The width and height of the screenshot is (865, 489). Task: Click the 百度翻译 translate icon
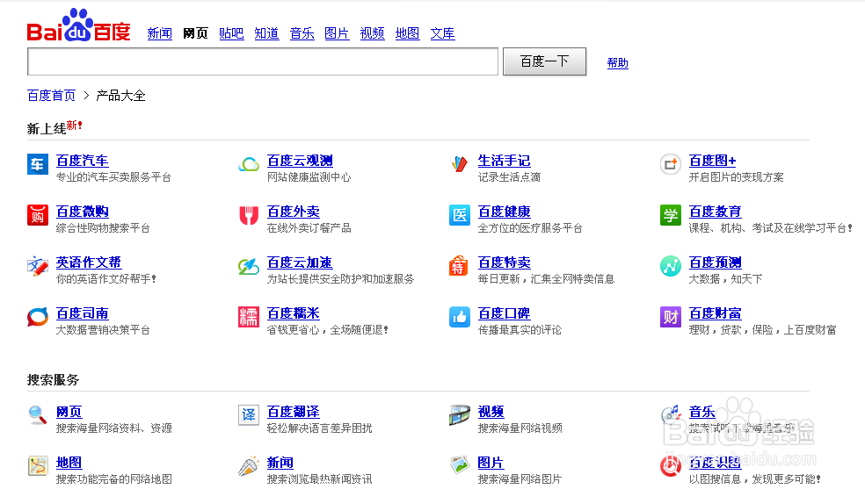[248, 414]
